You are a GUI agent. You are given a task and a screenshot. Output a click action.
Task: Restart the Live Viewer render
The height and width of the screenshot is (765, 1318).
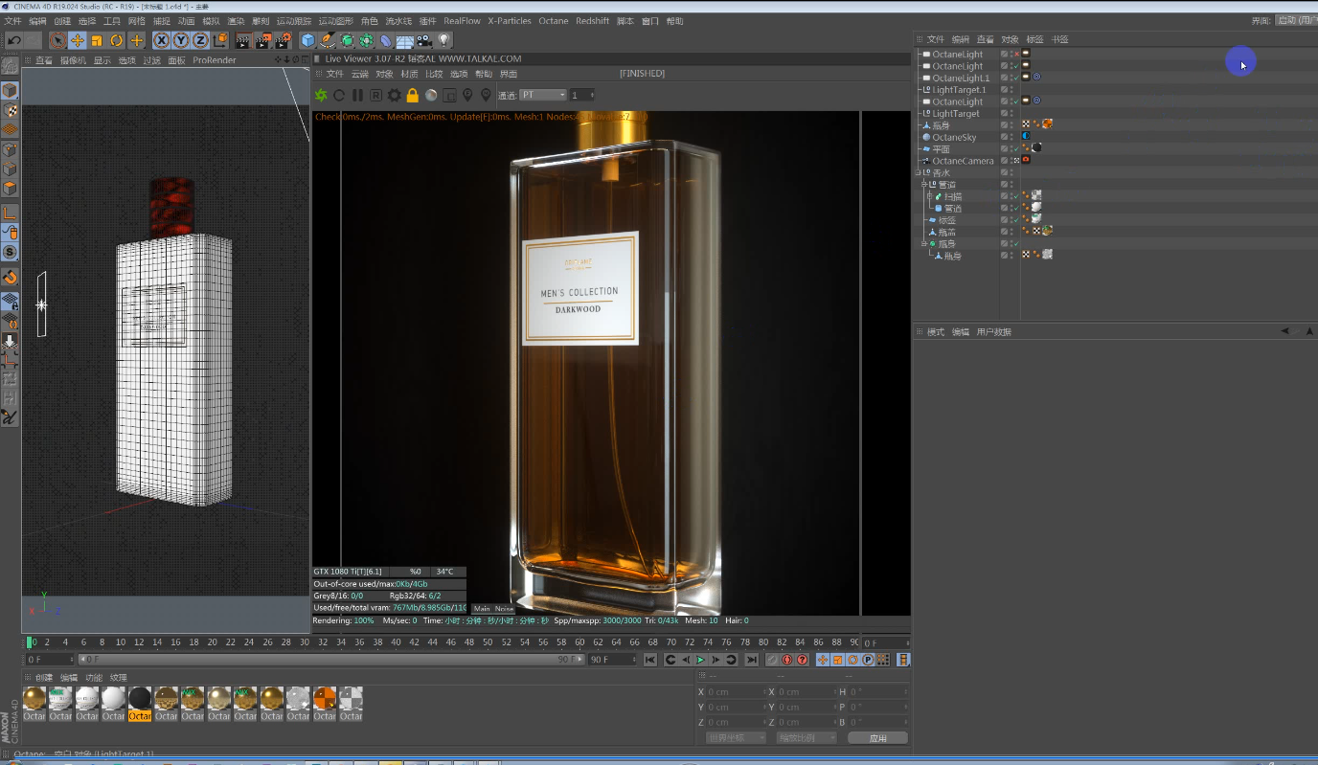[339, 95]
